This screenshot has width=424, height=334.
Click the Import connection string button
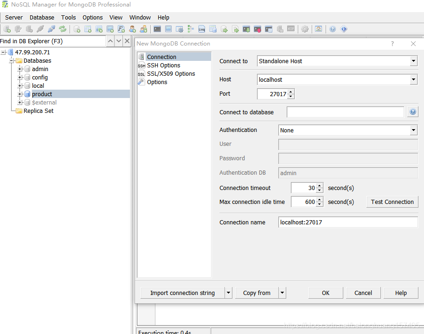click(182, 293)
